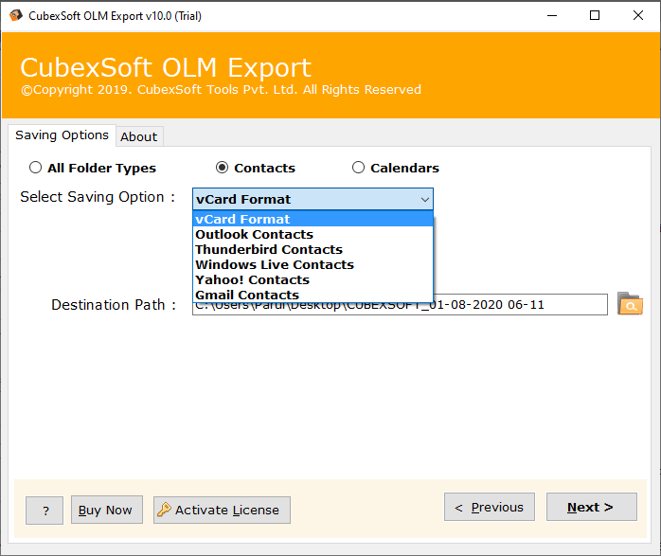Proceed with the Next button
Viewport: 661px width, 556px height.
(592, 507)
